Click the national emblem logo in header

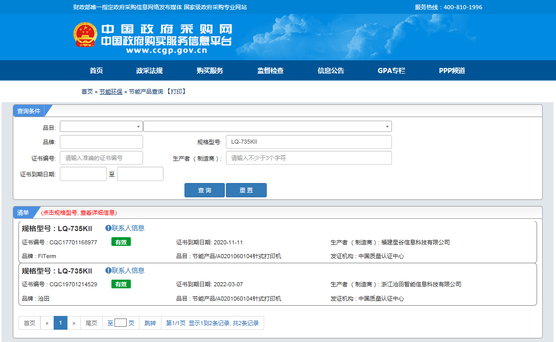pos(85,35)
